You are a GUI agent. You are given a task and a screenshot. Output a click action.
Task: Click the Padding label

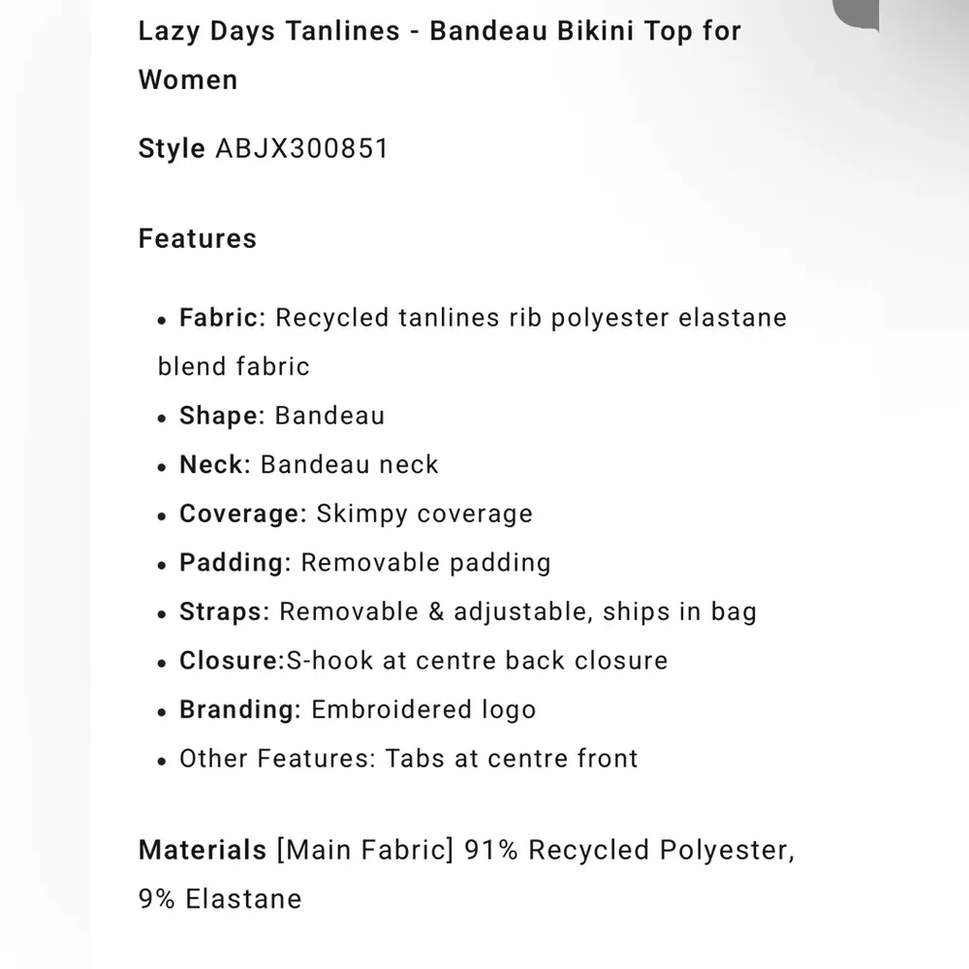235,562
